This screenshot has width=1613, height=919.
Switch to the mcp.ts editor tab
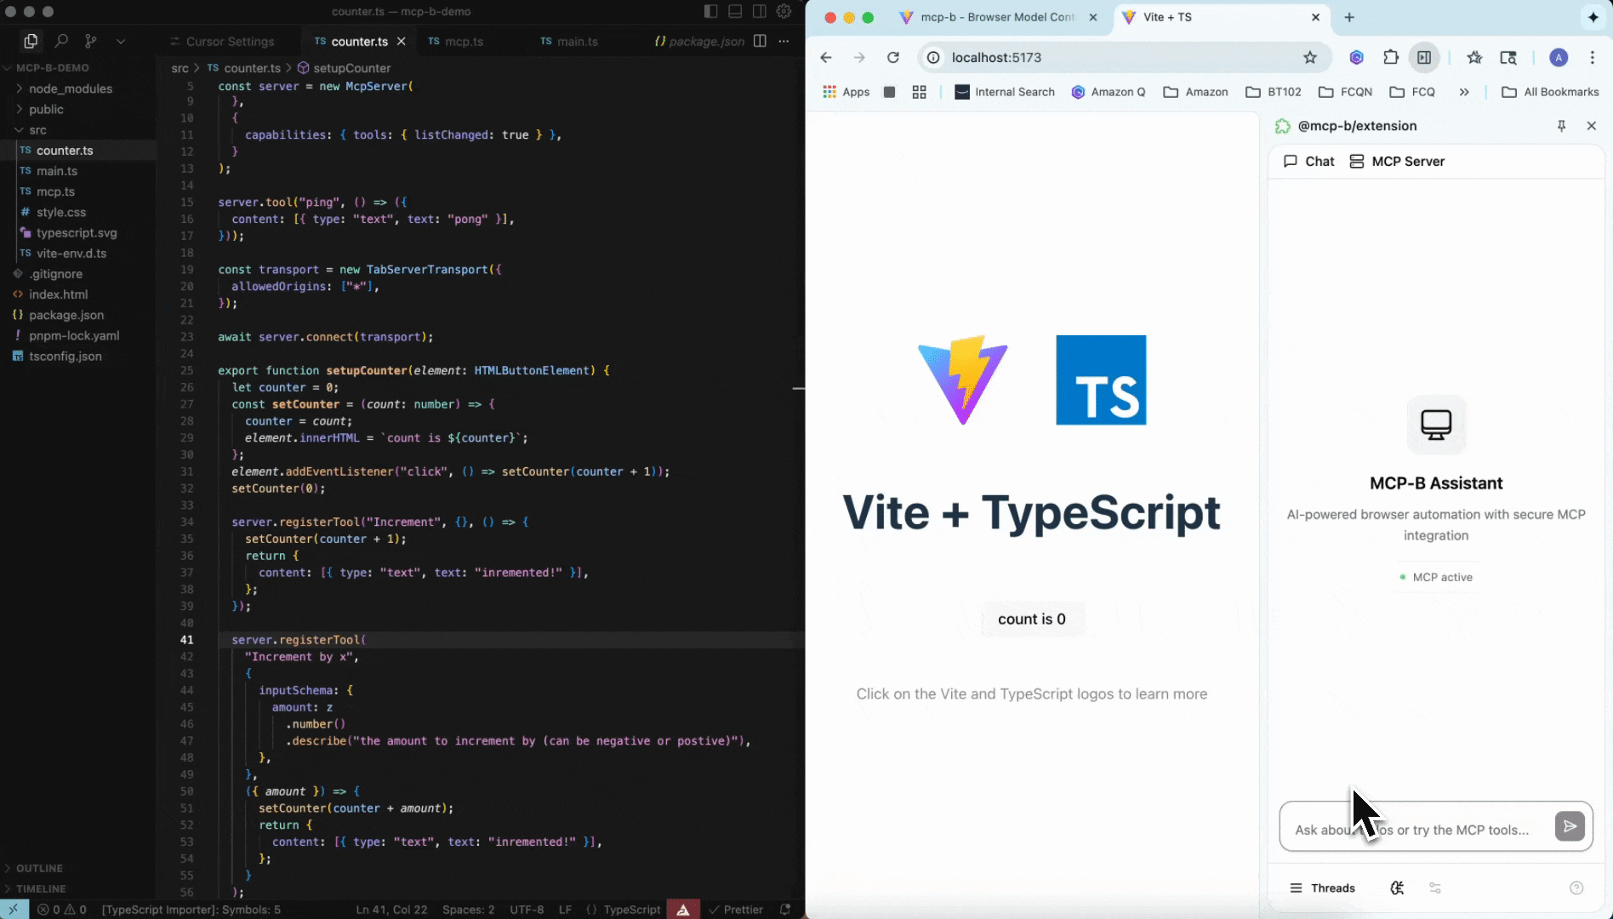click(x=464, y=41)
